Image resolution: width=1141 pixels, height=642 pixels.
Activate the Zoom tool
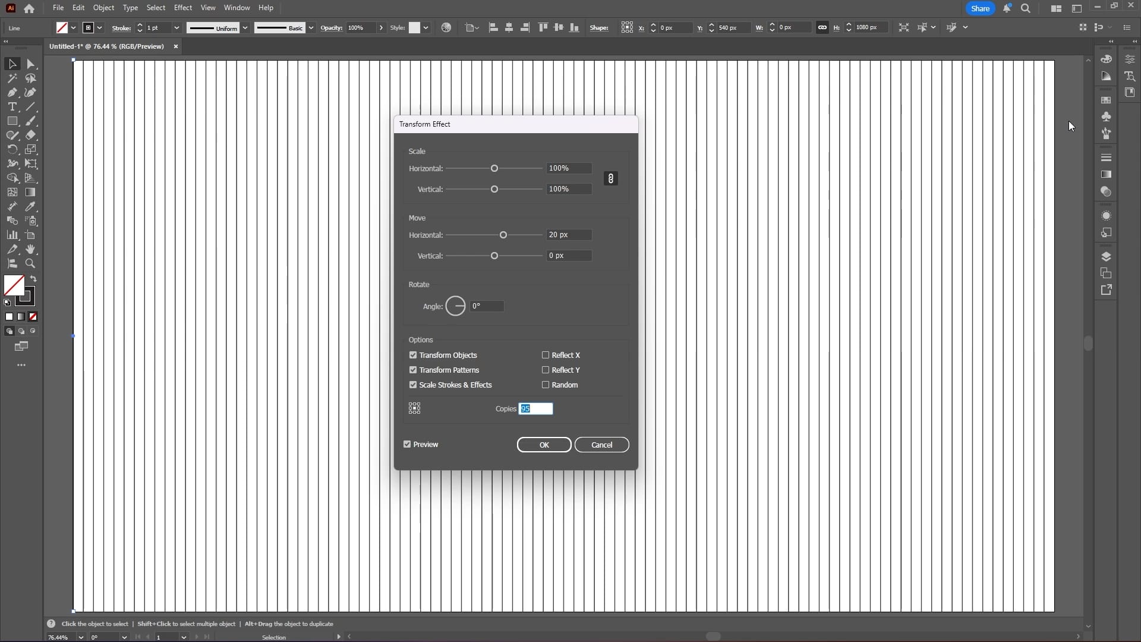tap(30, 263)
